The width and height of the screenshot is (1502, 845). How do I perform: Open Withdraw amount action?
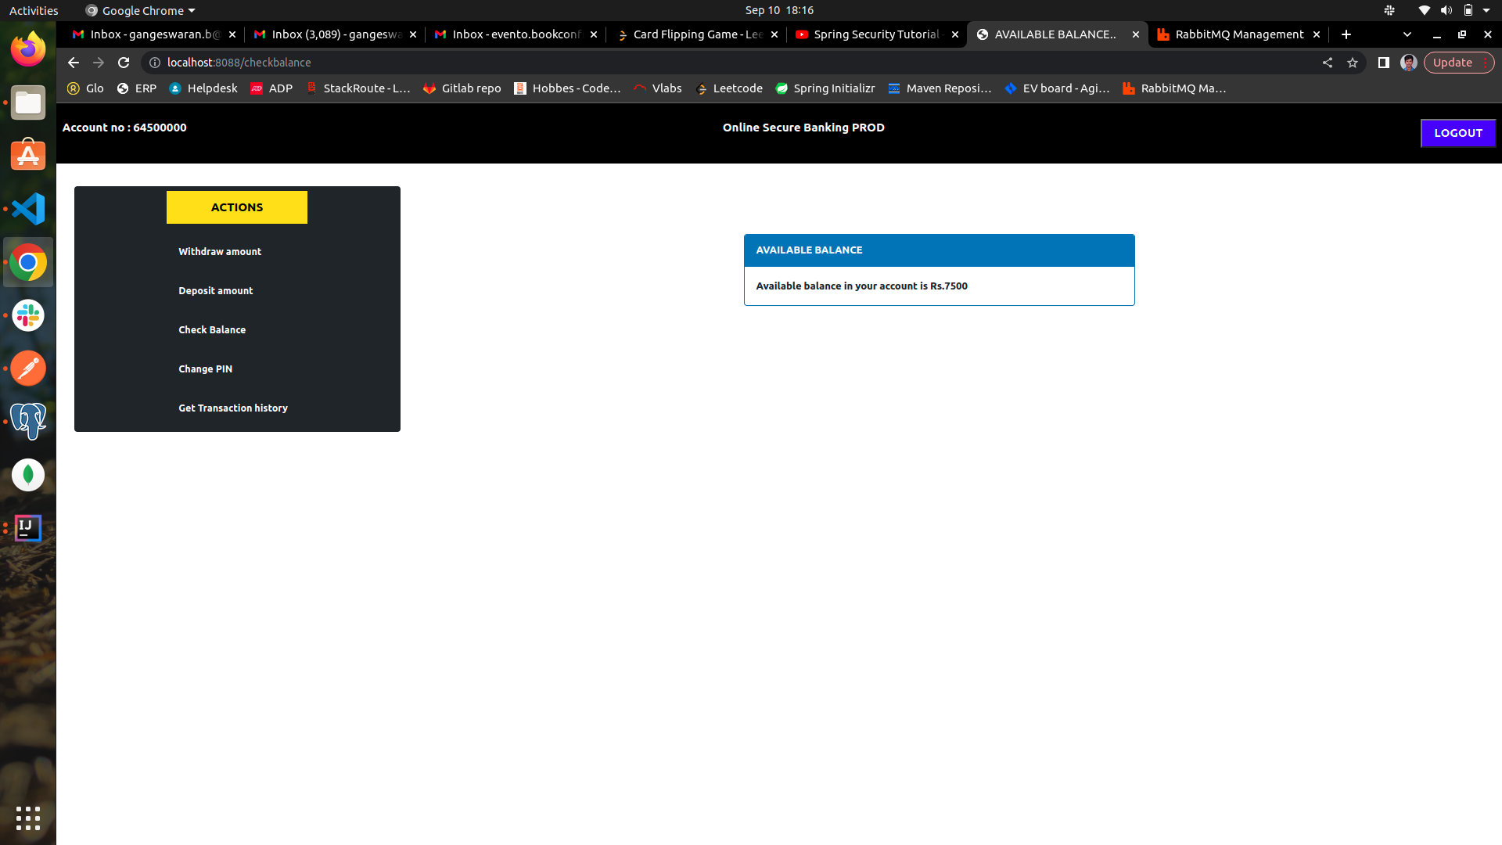pos(220,251)
